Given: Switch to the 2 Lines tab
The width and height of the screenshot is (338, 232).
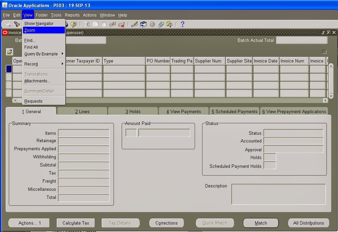Looking at the screenshot, I should pos(82,111).
